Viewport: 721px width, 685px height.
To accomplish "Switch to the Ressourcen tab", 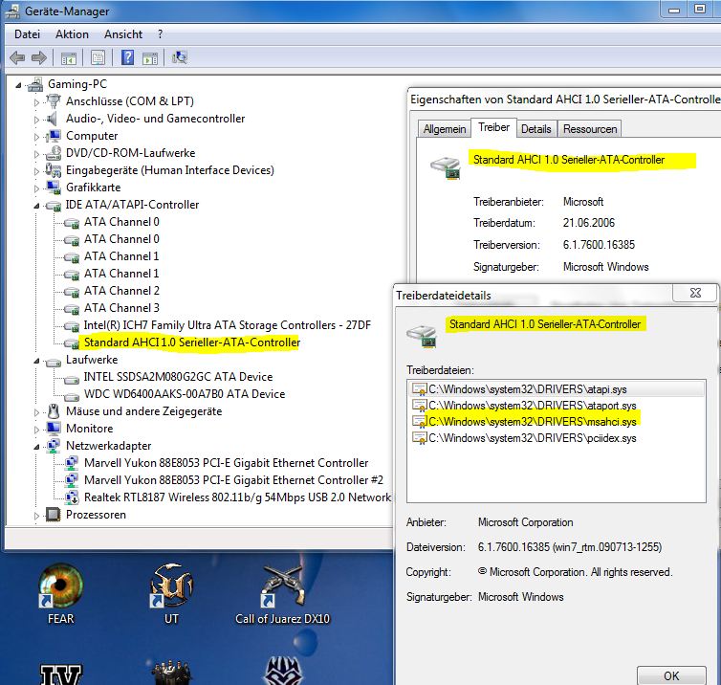I will point(590,129).
